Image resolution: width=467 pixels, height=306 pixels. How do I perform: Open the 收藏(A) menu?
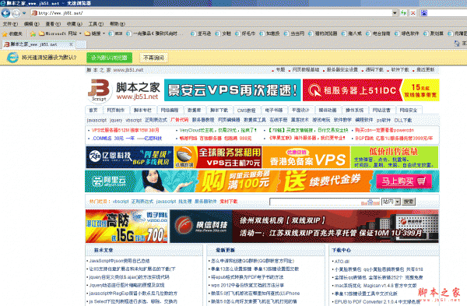(75, 24)
